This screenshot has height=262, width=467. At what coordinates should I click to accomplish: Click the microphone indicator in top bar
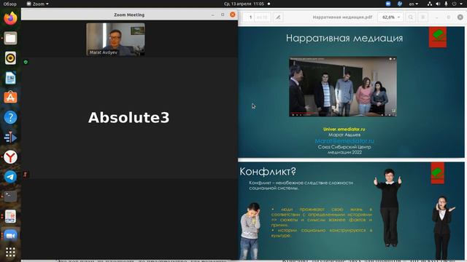coord(446,4)
